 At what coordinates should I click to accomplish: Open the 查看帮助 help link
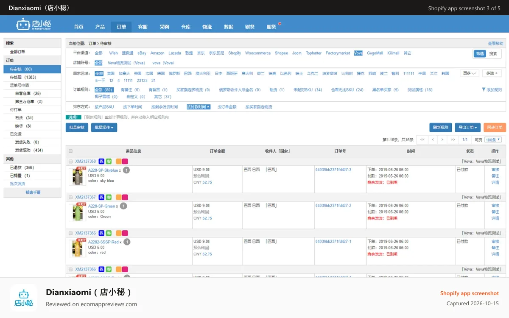495,44
